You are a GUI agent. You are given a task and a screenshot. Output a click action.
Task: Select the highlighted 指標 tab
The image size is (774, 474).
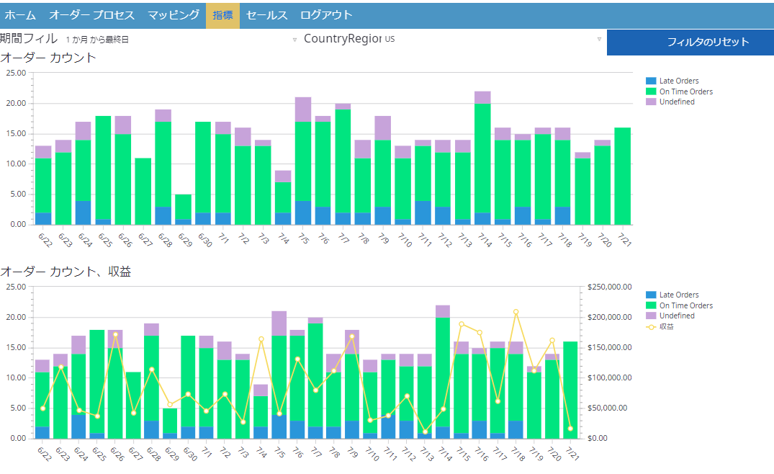(222, 15)
